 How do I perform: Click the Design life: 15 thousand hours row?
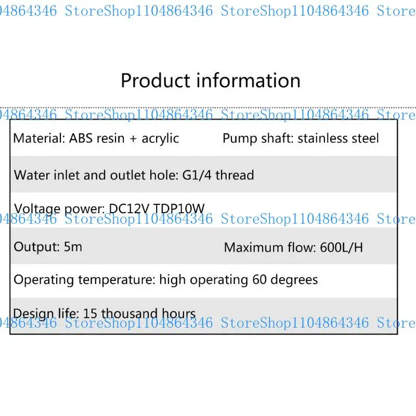(x=204, y=315)
